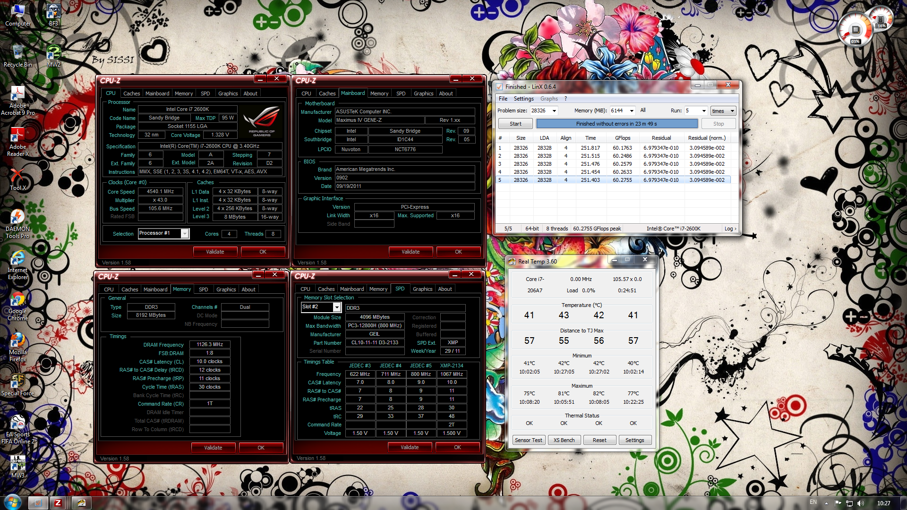Viewport: 907px width, 510px height.
Task: Open the LinX Settings menu
Action: tap(523, 99)
